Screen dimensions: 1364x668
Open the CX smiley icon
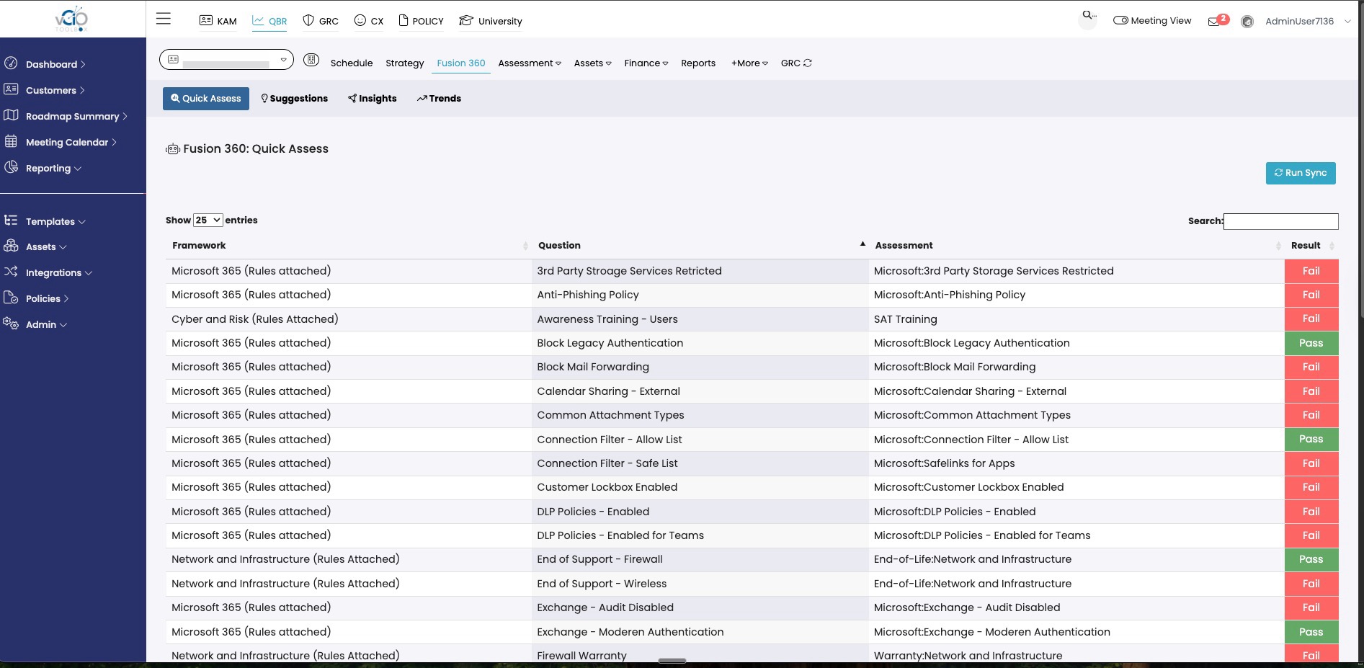click(x=360, y=20)
